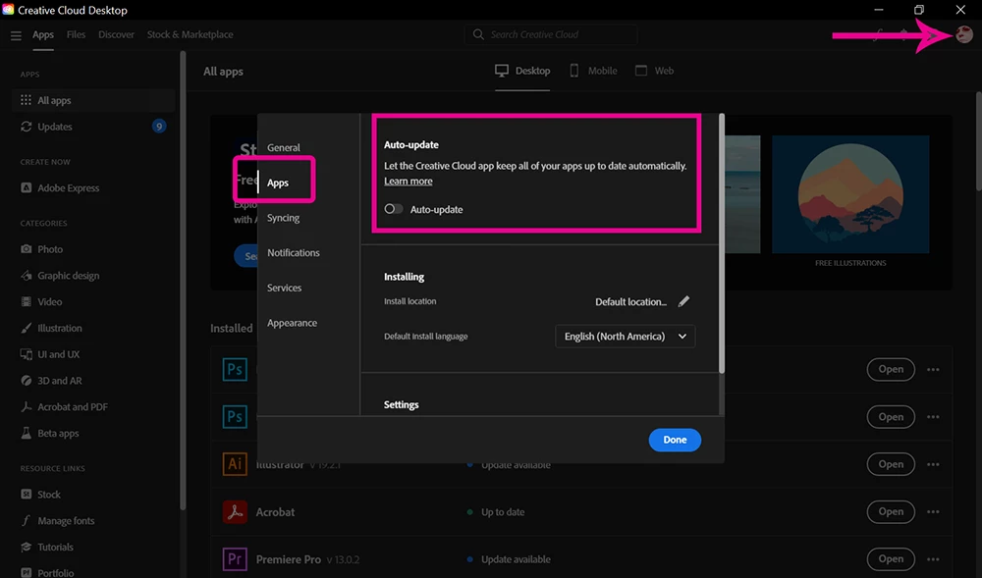Click the preferences dialog scrollbar
Screen dimensions: 982x578
click(x=722, y=244)
